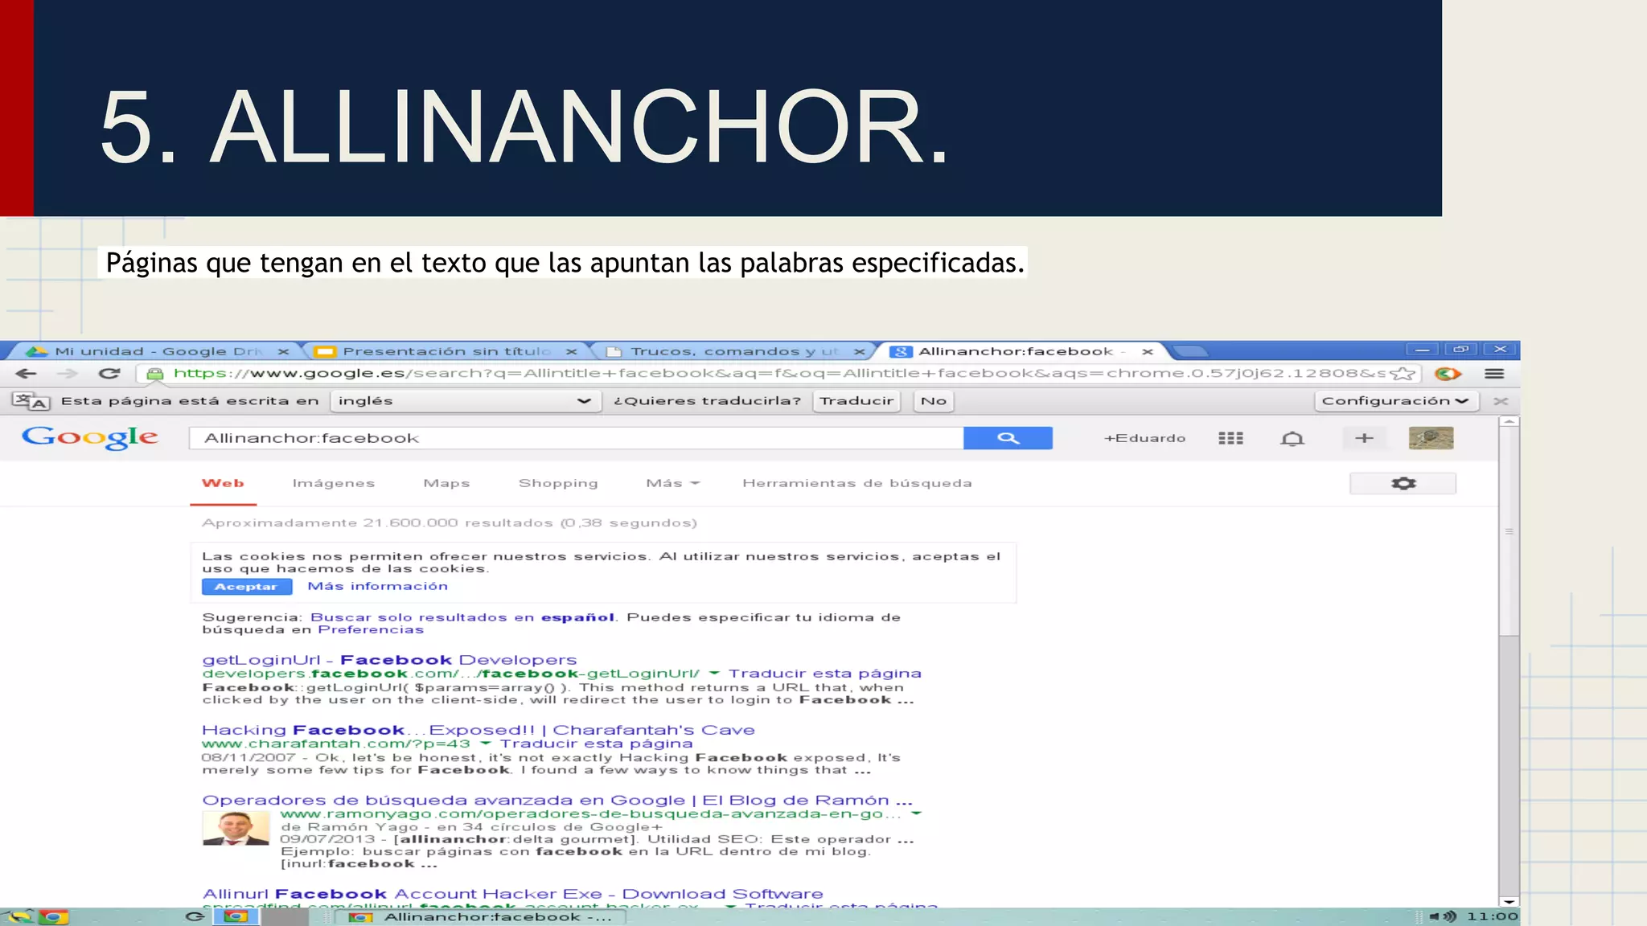Click the Google search input field
Viewport: 1647px width, 926px height.
click(x=576, y=438)
